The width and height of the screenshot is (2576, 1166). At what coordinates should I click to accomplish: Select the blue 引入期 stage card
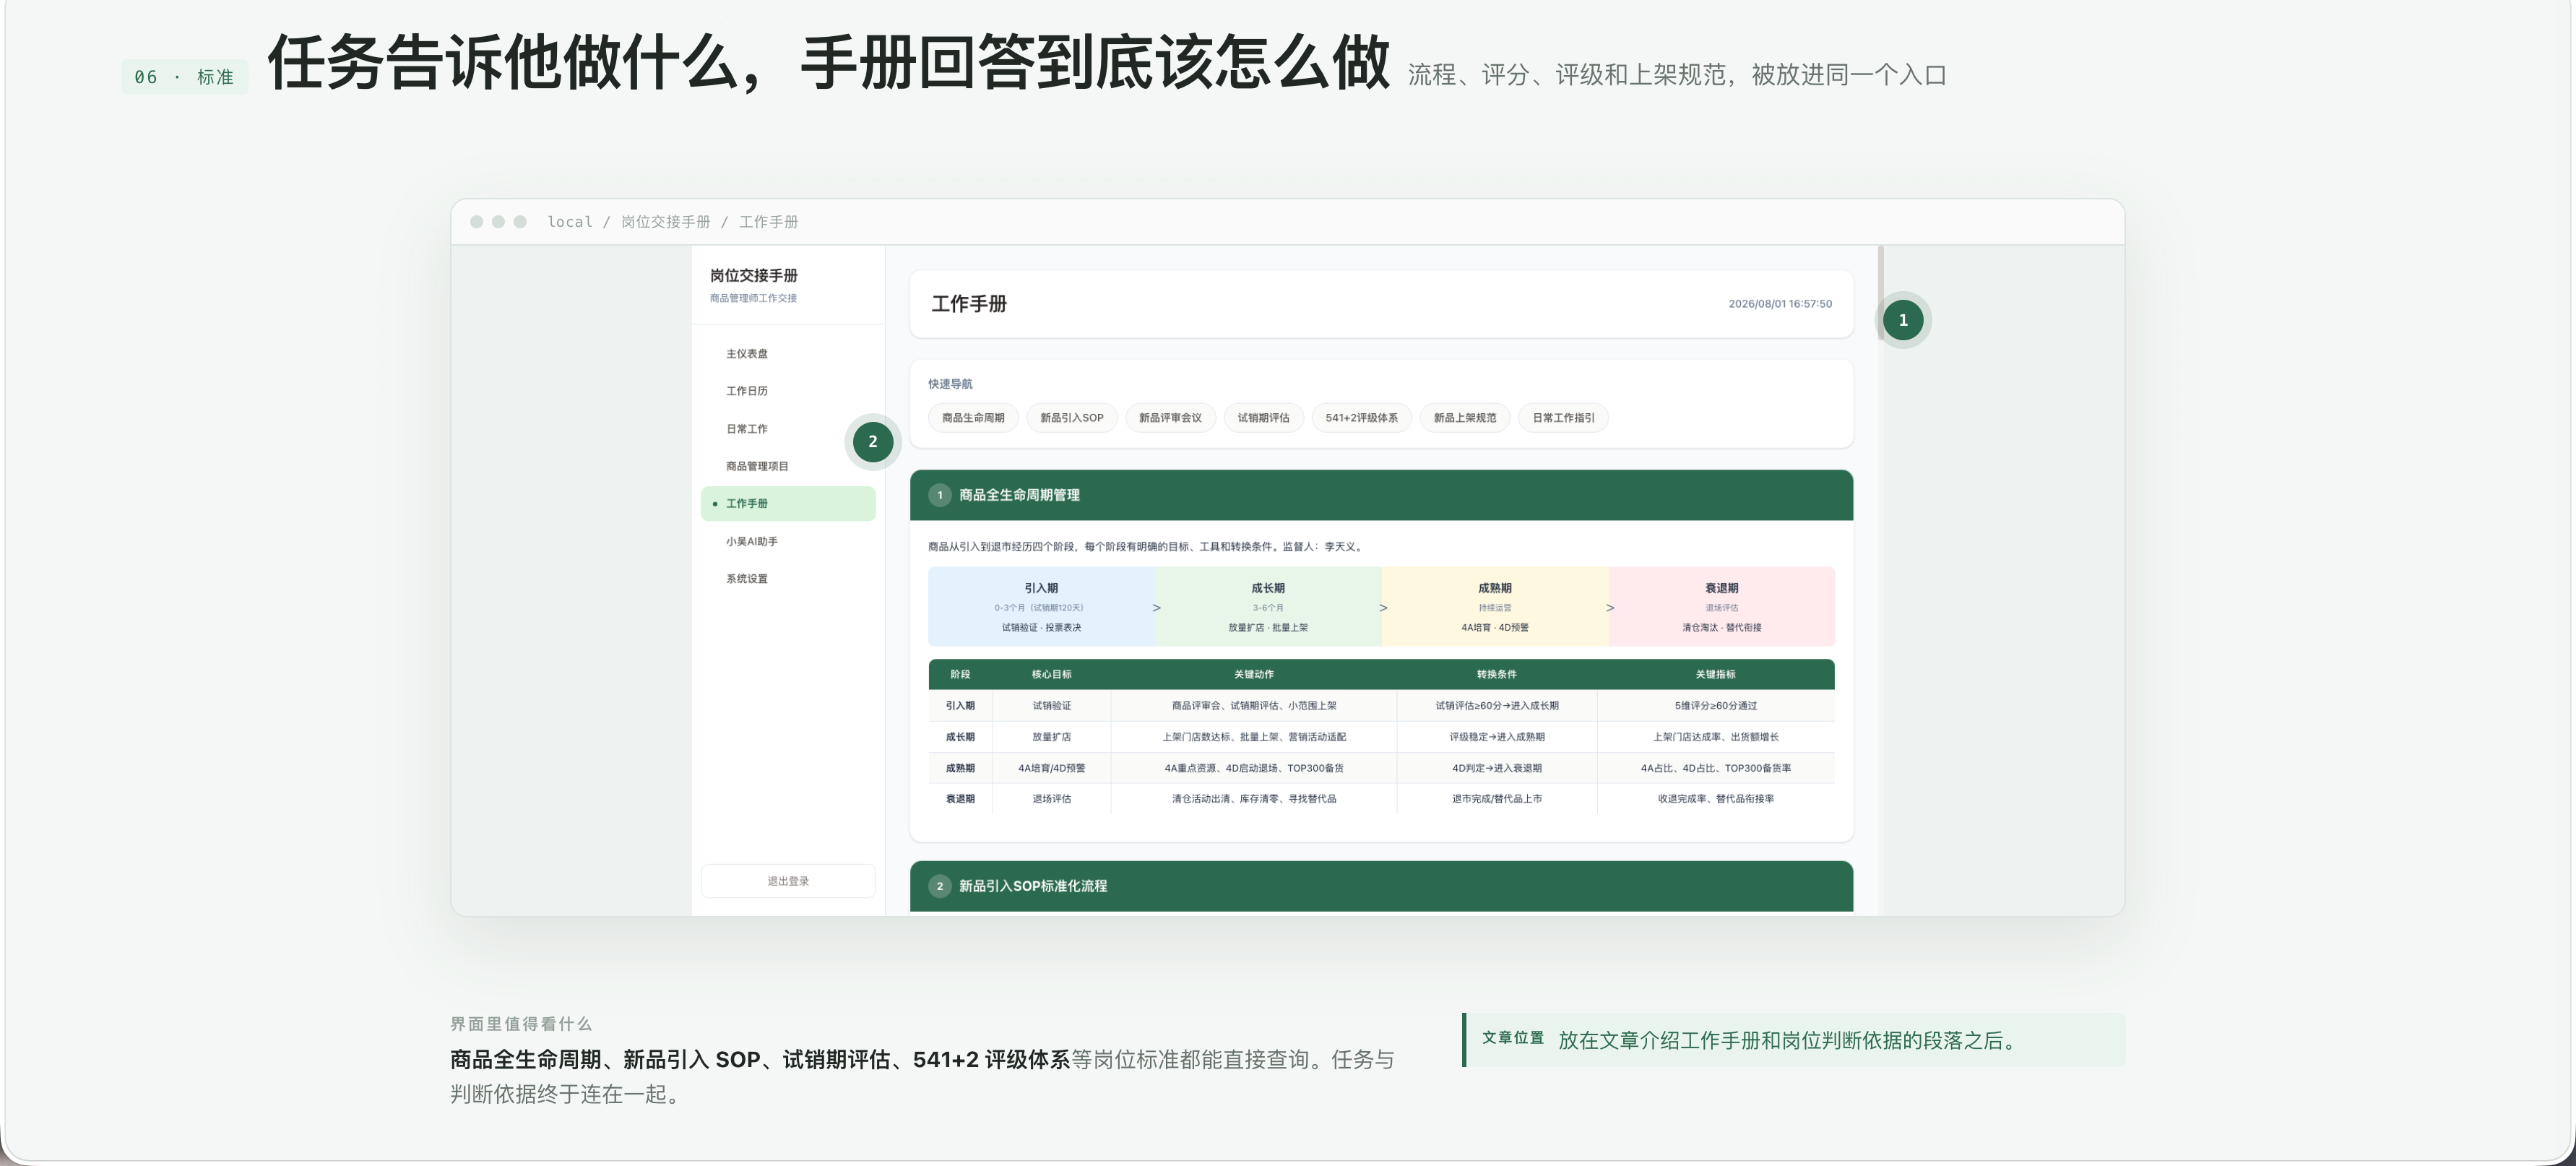tap(1041, 607)
